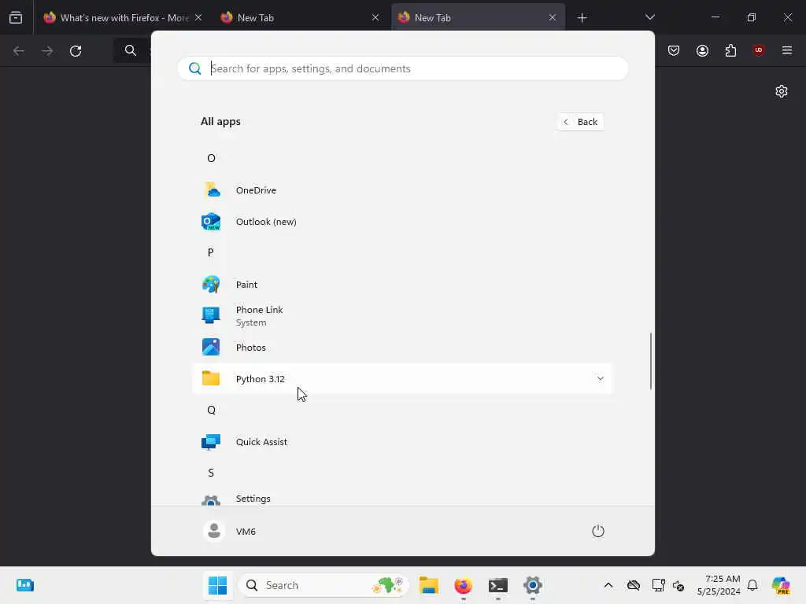Viewport: 806px width, 604px height.
Task: Open Settings from the apps list
Action: (x=402, y=497)
